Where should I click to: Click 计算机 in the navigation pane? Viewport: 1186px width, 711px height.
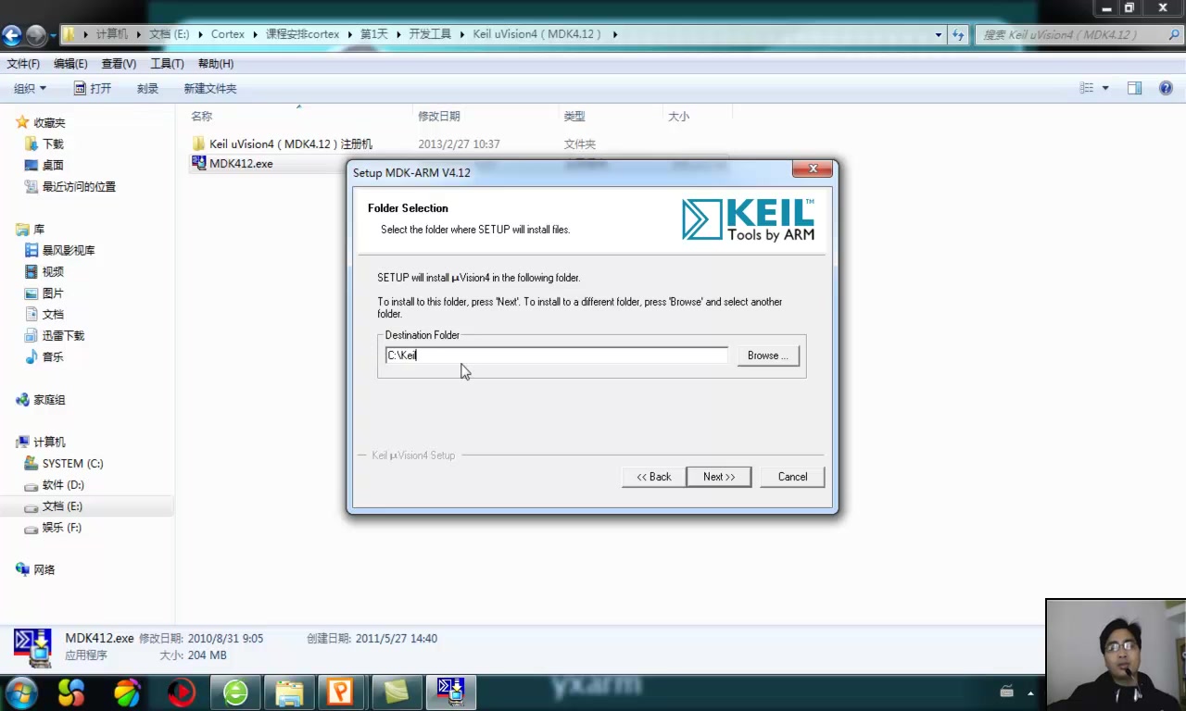[49, 443]
